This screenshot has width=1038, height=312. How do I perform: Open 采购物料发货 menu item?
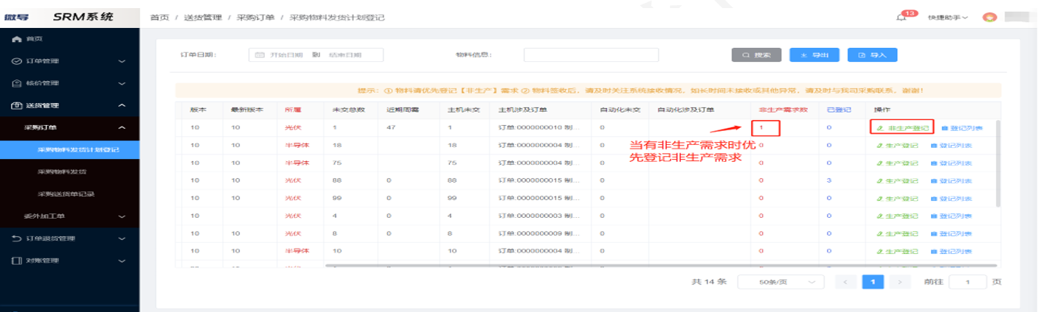click(66, 171)
